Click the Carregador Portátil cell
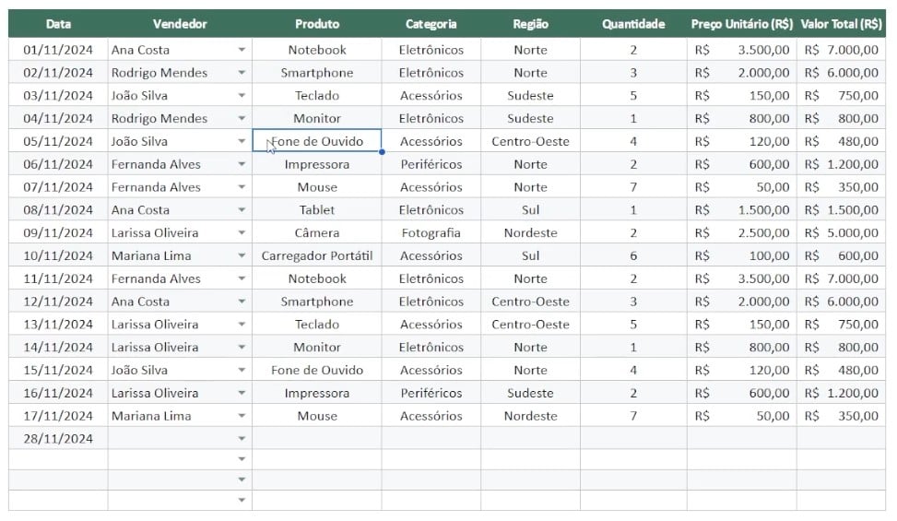 pos(317,255)
